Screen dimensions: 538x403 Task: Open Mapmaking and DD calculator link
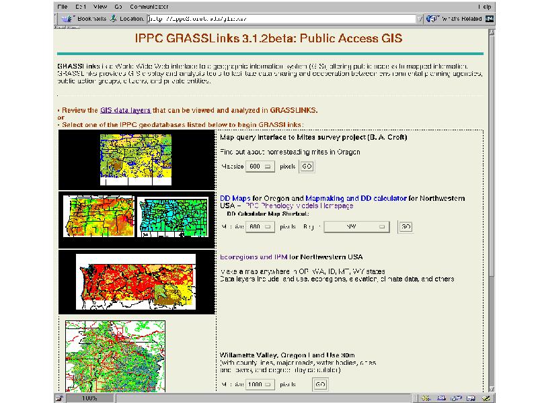tap(356, 198)
